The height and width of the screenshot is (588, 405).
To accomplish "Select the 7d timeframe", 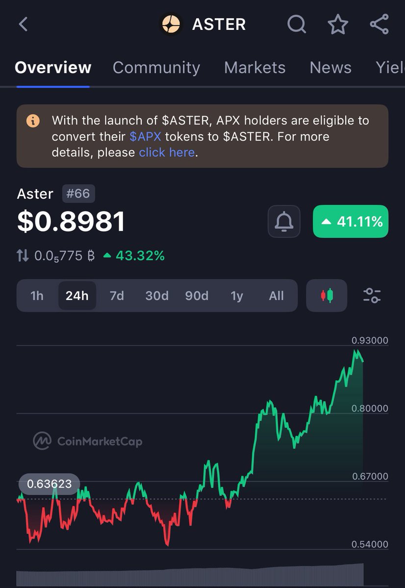I will (117, 295).
